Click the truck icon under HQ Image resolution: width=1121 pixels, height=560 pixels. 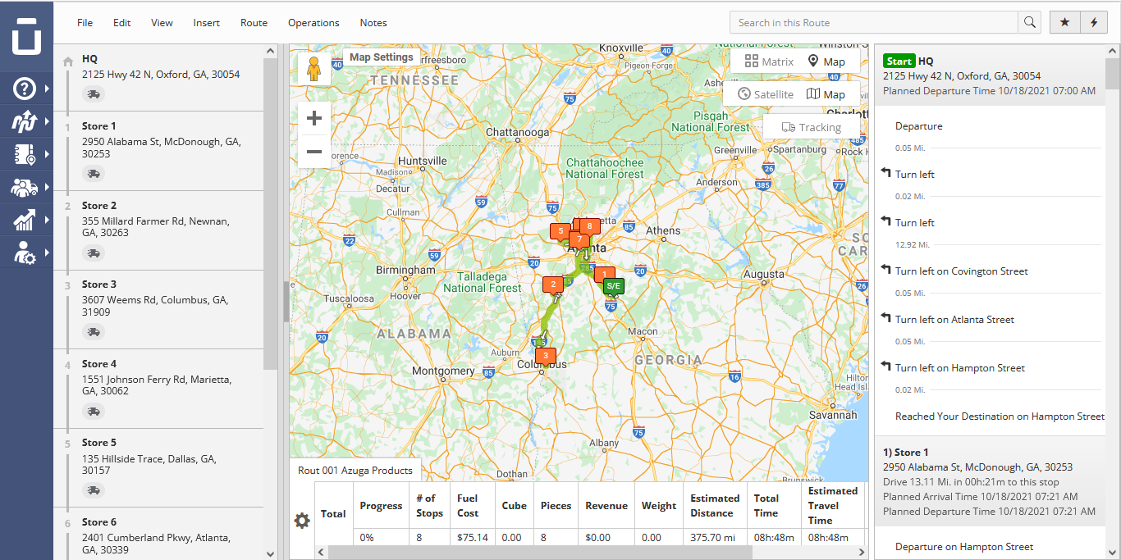[94, 94]
